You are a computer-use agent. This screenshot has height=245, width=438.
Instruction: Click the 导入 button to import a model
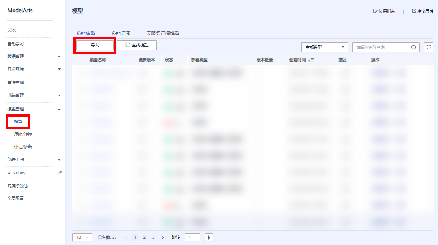pyautogui.click(x=95, y=45)
